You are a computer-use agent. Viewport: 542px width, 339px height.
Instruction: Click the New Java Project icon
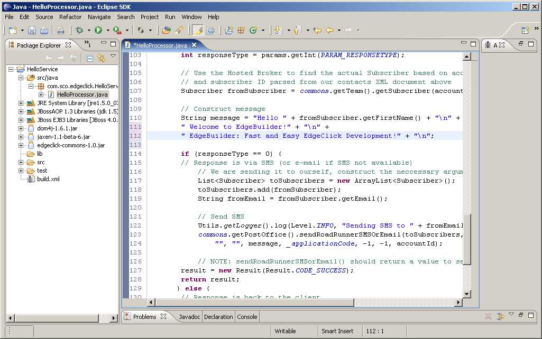pos(229,31)
